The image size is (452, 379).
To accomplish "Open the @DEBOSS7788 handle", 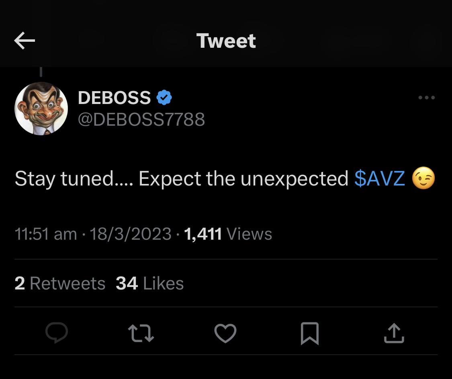I will tap(141, 119).
